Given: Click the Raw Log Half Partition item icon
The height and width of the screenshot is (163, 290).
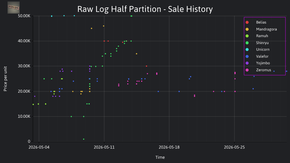Looking at the screenshot, I should click(x=14, y=8).
